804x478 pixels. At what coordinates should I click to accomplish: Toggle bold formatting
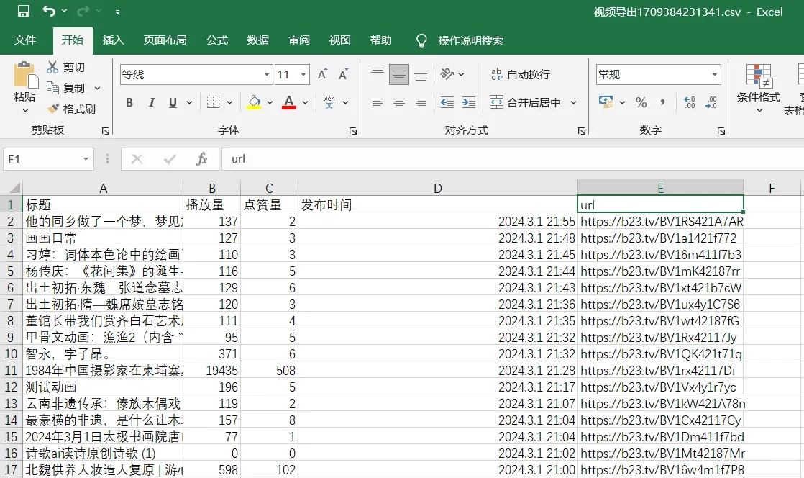point(129,103)
